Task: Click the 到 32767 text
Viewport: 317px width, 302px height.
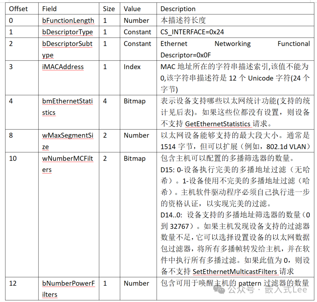Action: tap(175, 226)
